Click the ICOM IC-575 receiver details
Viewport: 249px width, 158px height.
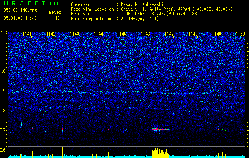pyautogui.click(x=159, y=14)
